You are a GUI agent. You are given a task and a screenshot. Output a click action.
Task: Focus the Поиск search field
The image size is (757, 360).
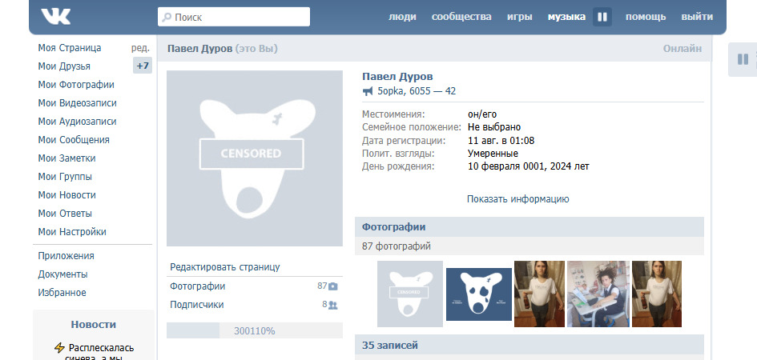234,17
